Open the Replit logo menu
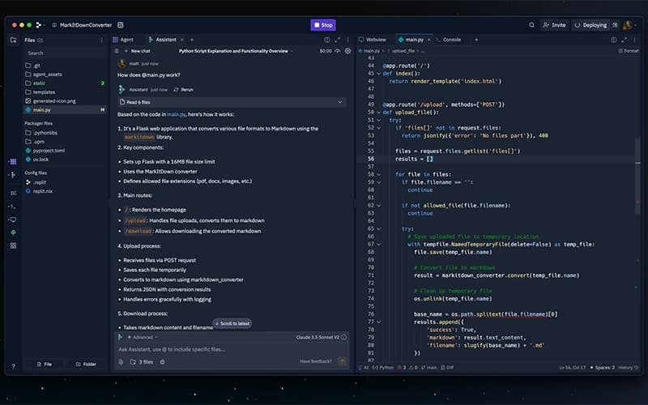Image resolution: width=648 pixels, height=405 pixels. coord(38,25)
